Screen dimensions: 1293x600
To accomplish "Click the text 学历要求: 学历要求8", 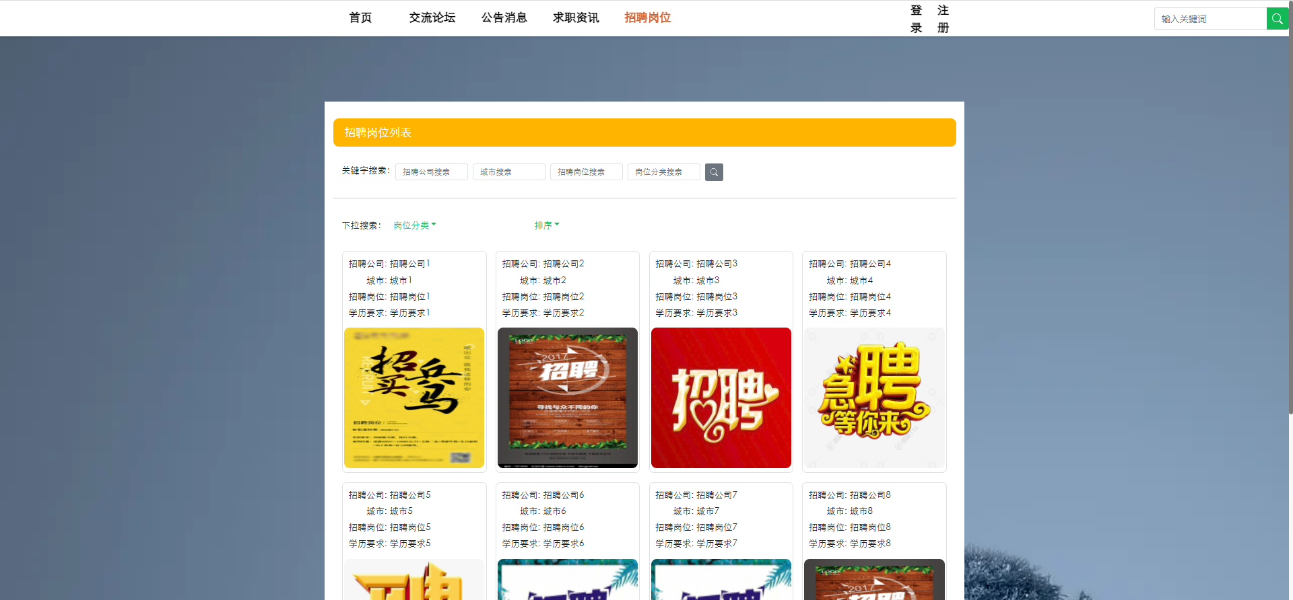I will [850, 543].
